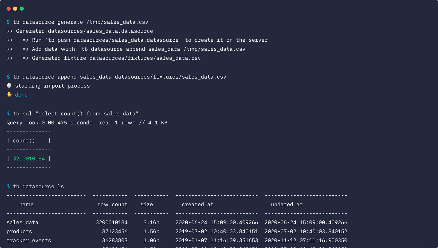Select the green 3200010184 count result
The height and width of the screenshot is (248, 438).
pos(29,159)
